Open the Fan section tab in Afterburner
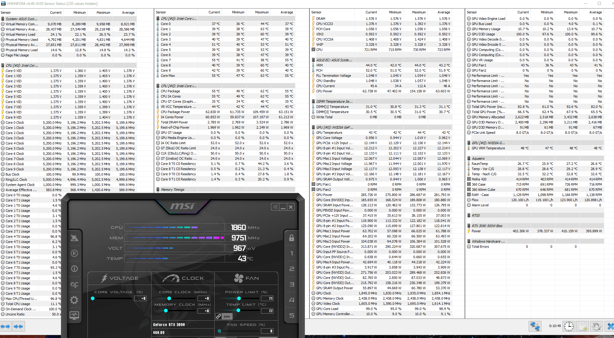The width and height of the screenshot is (614, 338). coord(246,278)
